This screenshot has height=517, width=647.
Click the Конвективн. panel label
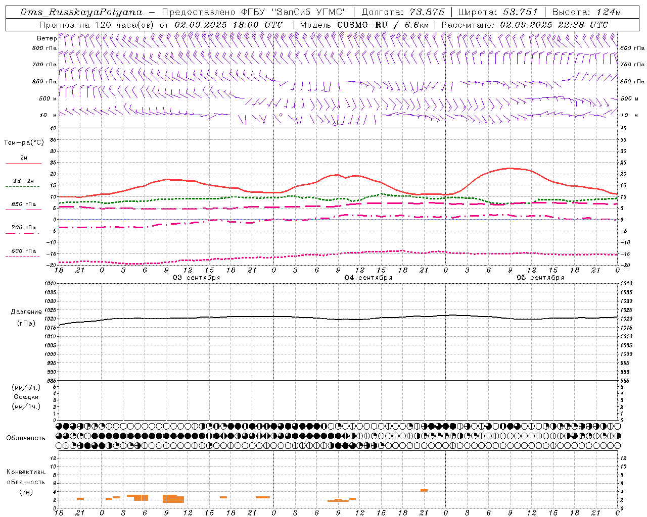click(26, 472)
